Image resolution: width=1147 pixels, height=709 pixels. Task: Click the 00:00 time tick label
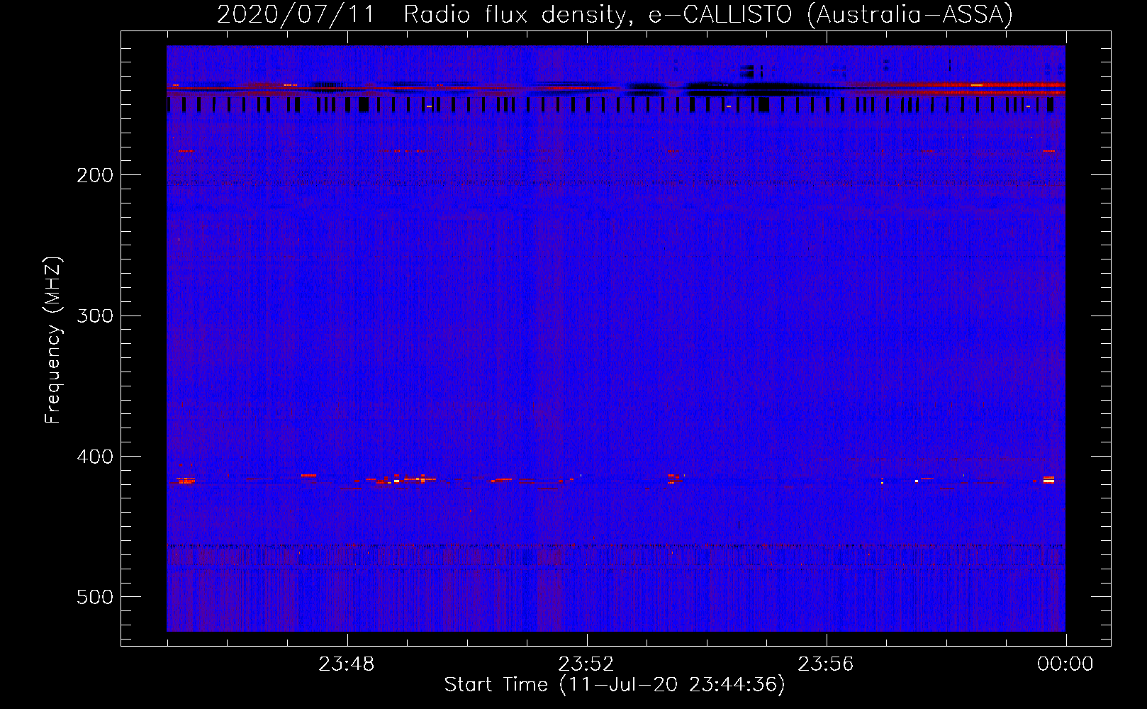1065,664
